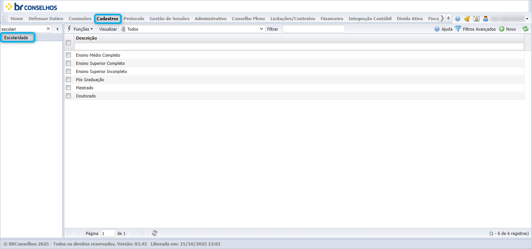Toggle the select-all checkbox in header
Viewport: 532px width, 249px height.
[69, 43]
